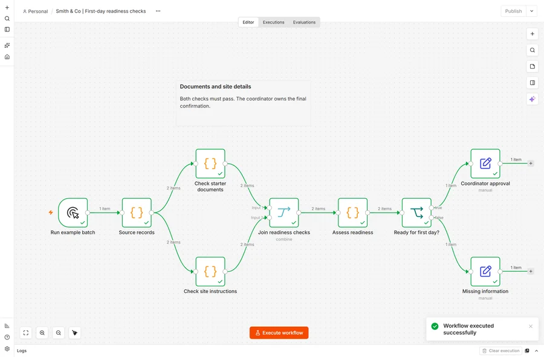Add a node with canvas plus button
Image resolution: width=544 pixels, height=357 pixels.
[532, 34]
